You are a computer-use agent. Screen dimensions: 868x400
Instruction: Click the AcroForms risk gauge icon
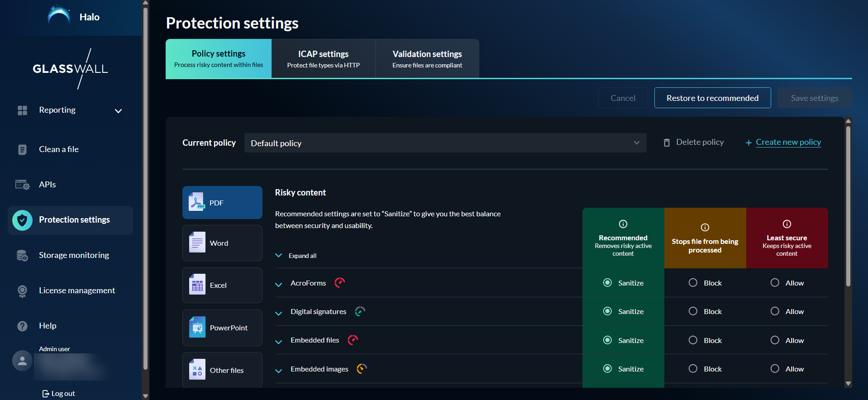pos(339,283)
